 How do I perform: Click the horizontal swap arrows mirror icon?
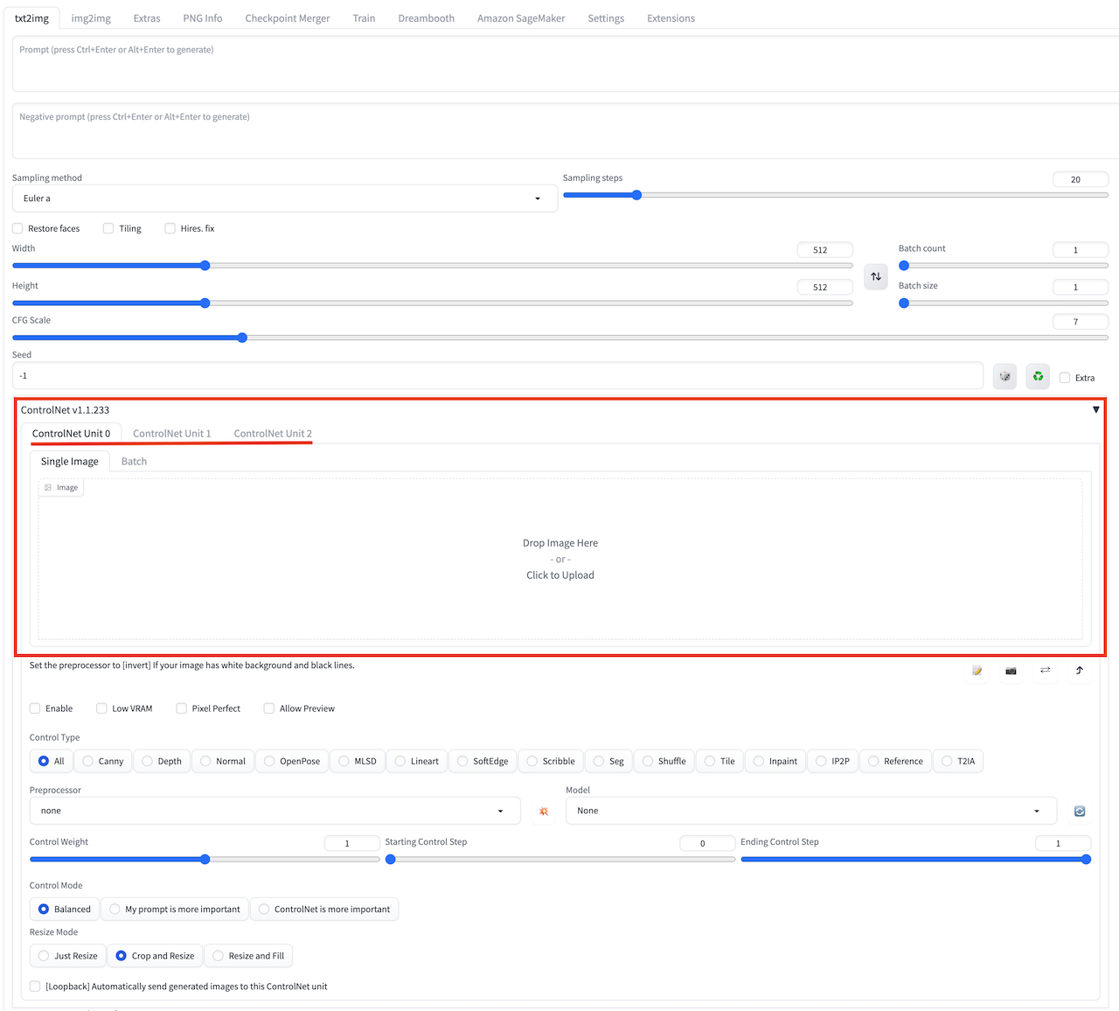1045,671
